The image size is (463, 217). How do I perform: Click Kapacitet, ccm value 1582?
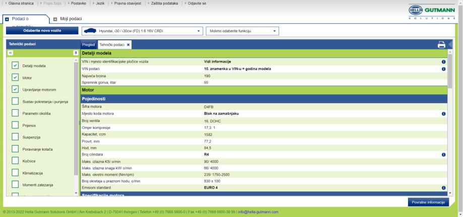(208, 134)
